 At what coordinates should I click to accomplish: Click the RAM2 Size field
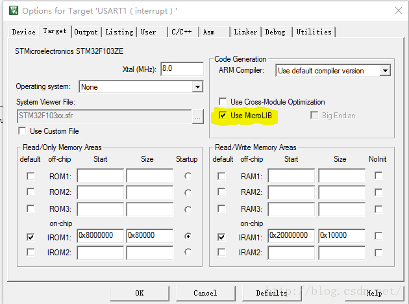coord(341,192)
